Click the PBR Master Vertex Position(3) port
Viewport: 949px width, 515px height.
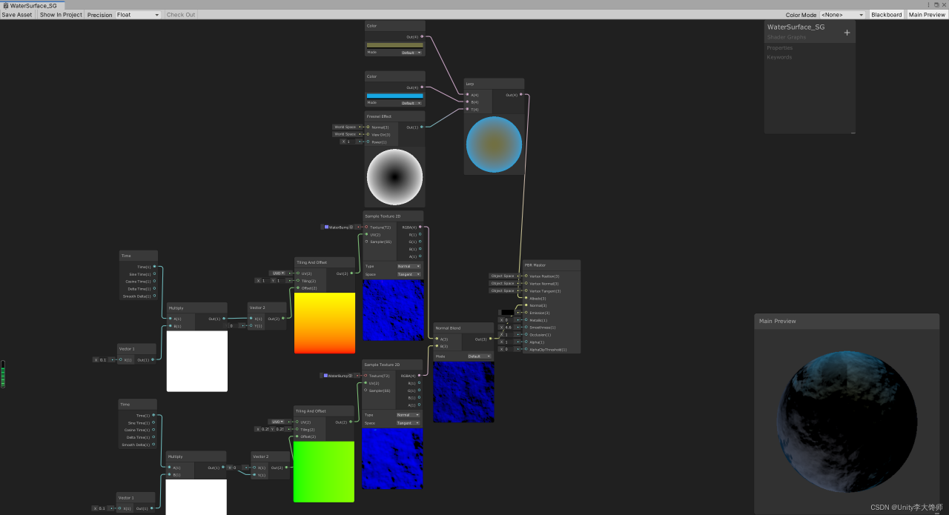pos(526,276)
